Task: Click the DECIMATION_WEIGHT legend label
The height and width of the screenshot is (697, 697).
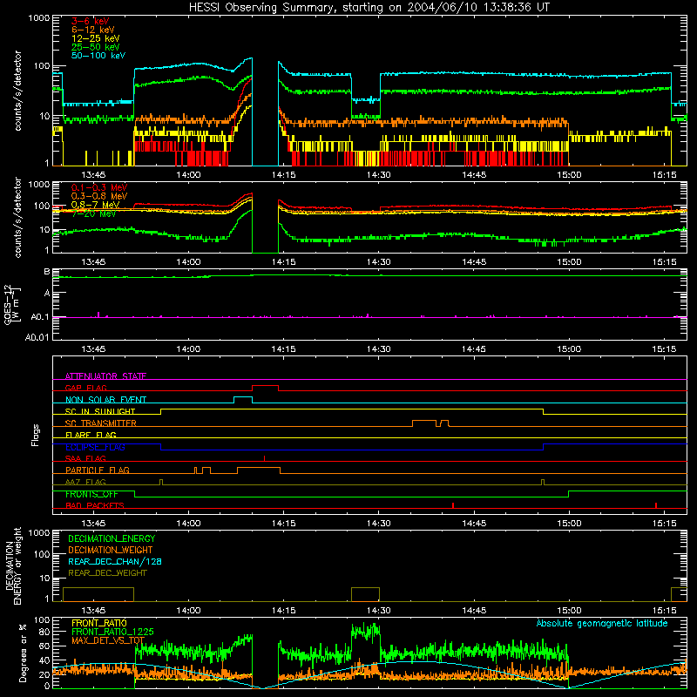Action: 111,550
